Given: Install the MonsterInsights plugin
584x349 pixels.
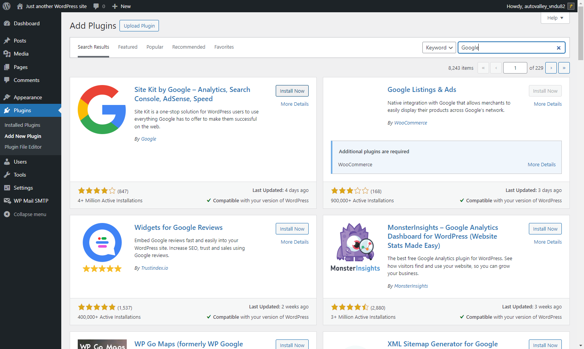Looking at the screenshot, I should (545, 229).
